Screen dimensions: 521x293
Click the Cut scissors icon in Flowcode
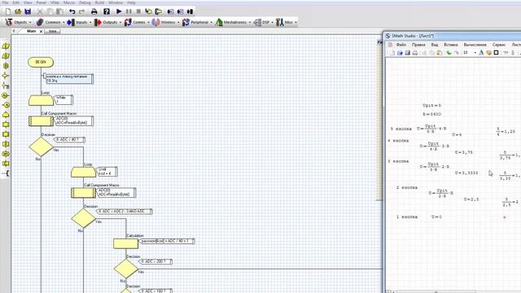pyautogui.click(x=40, y=11)
